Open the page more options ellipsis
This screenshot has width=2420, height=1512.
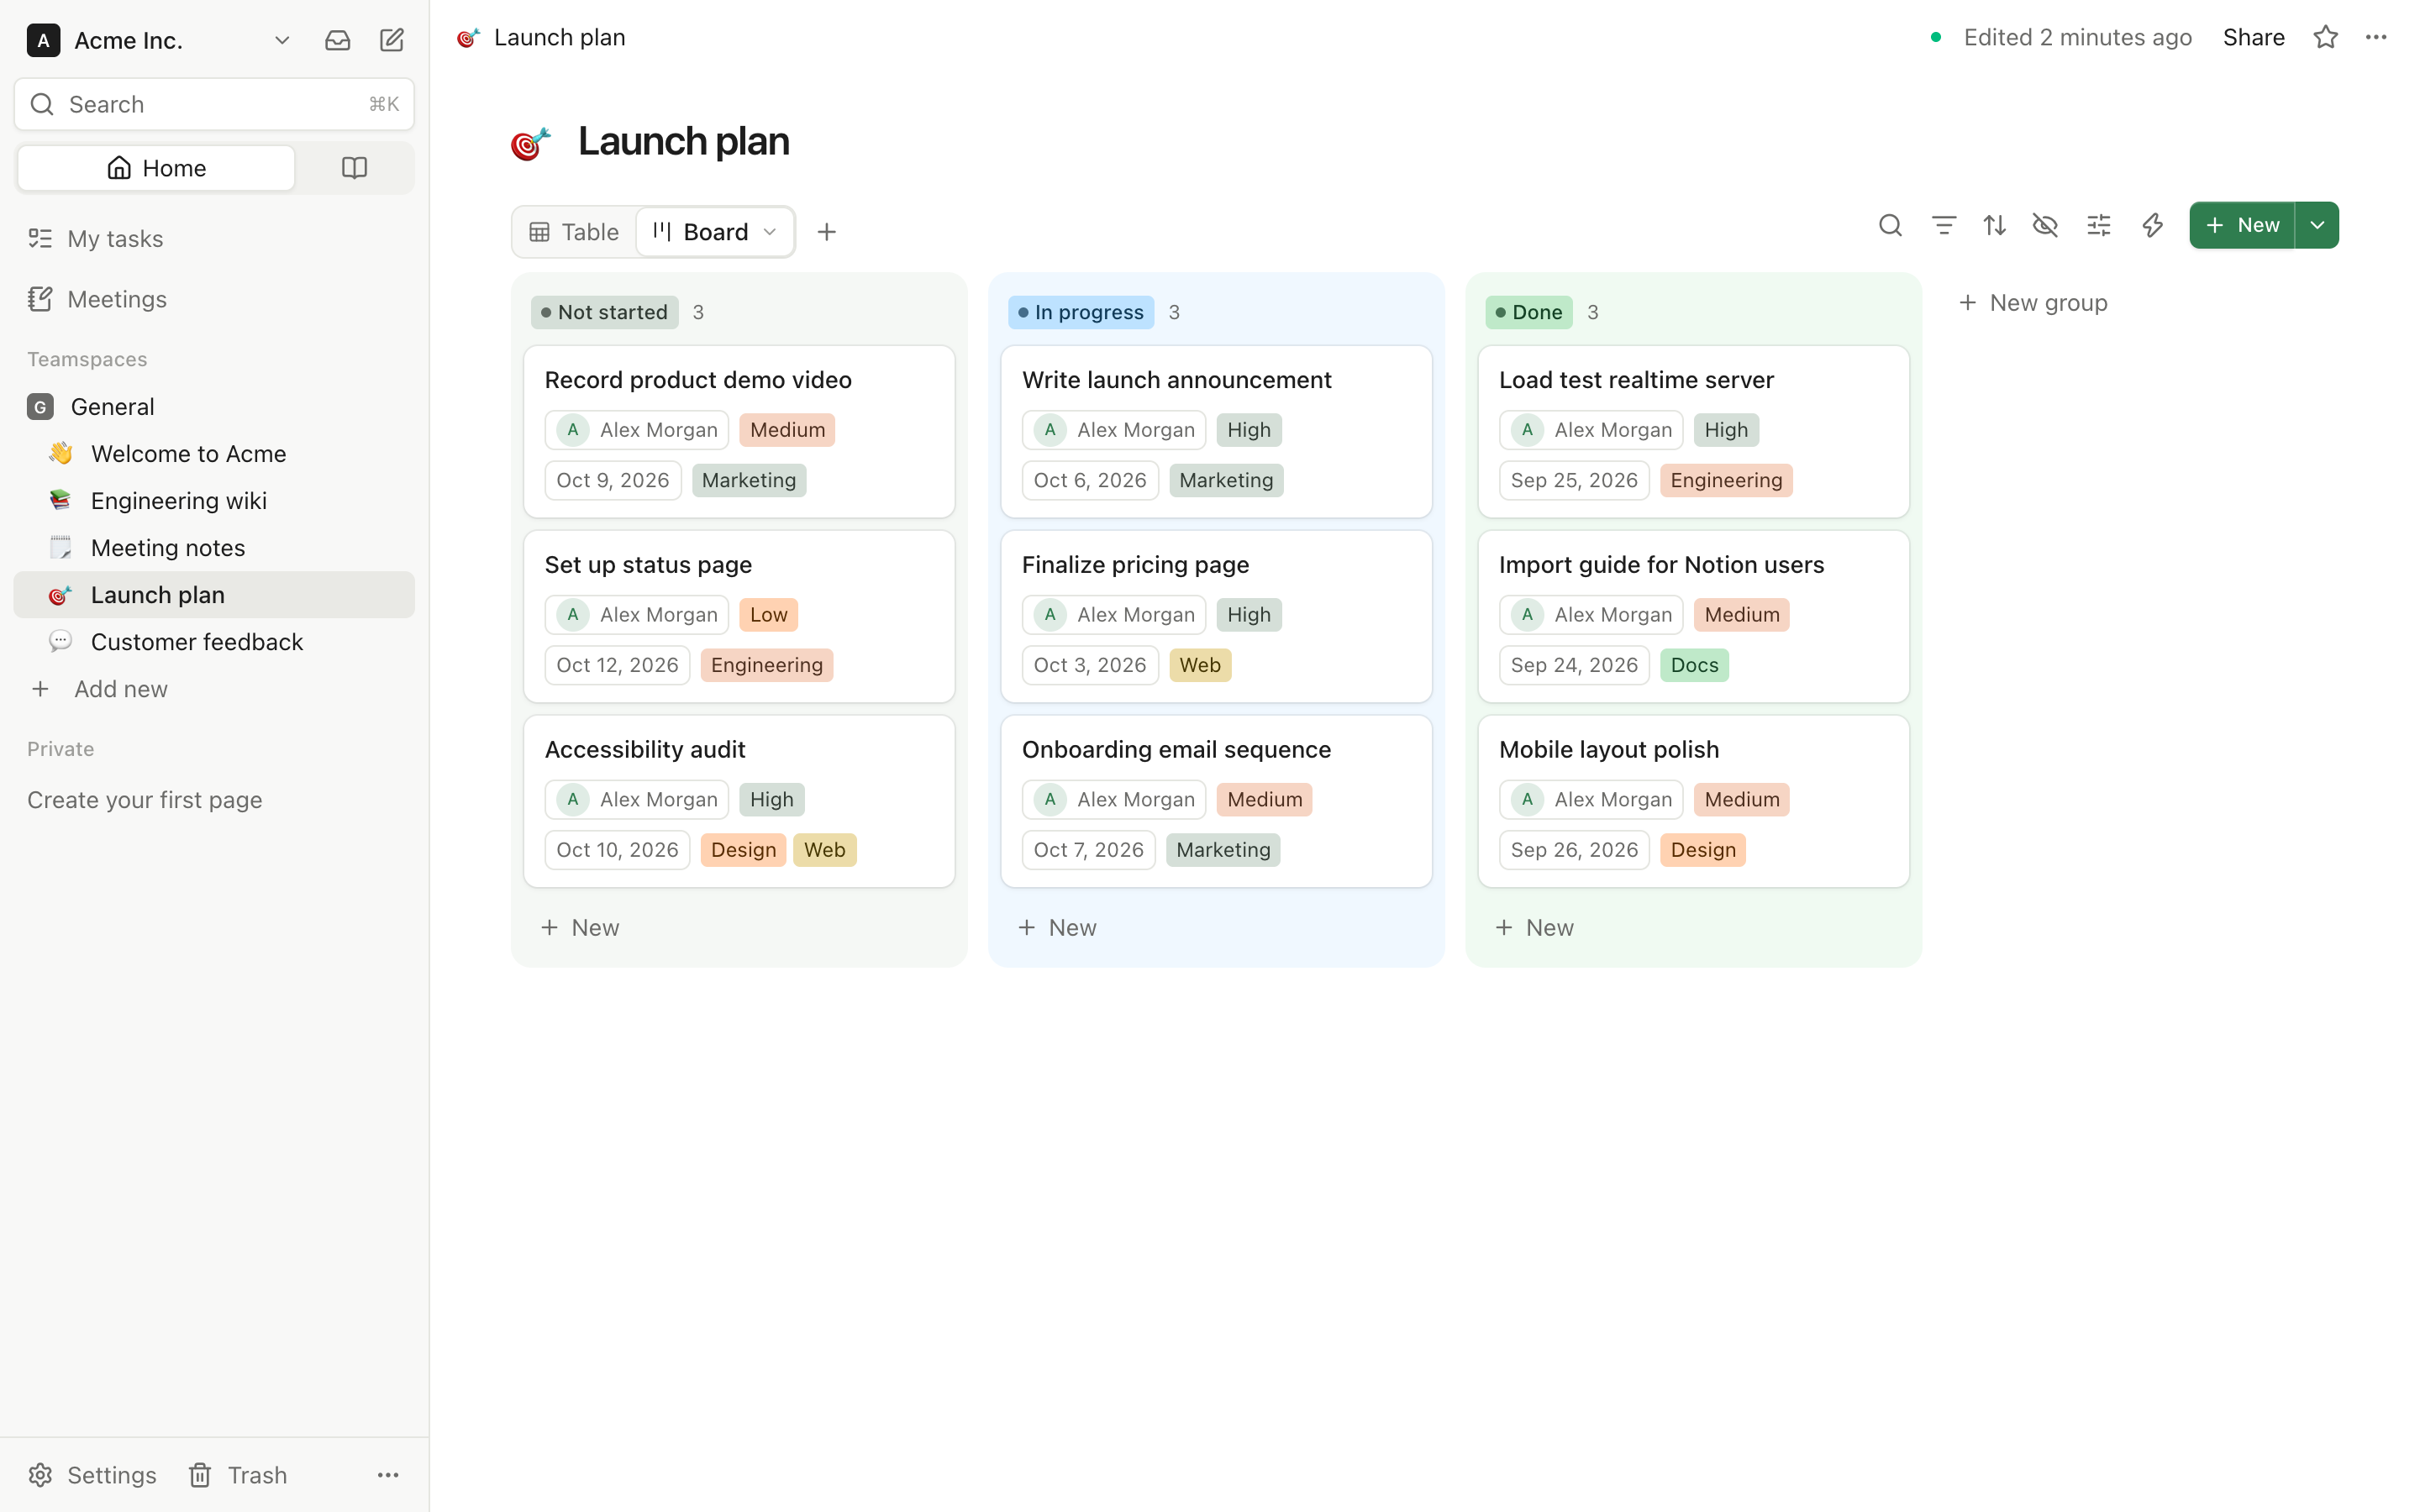pos(2376,37)
